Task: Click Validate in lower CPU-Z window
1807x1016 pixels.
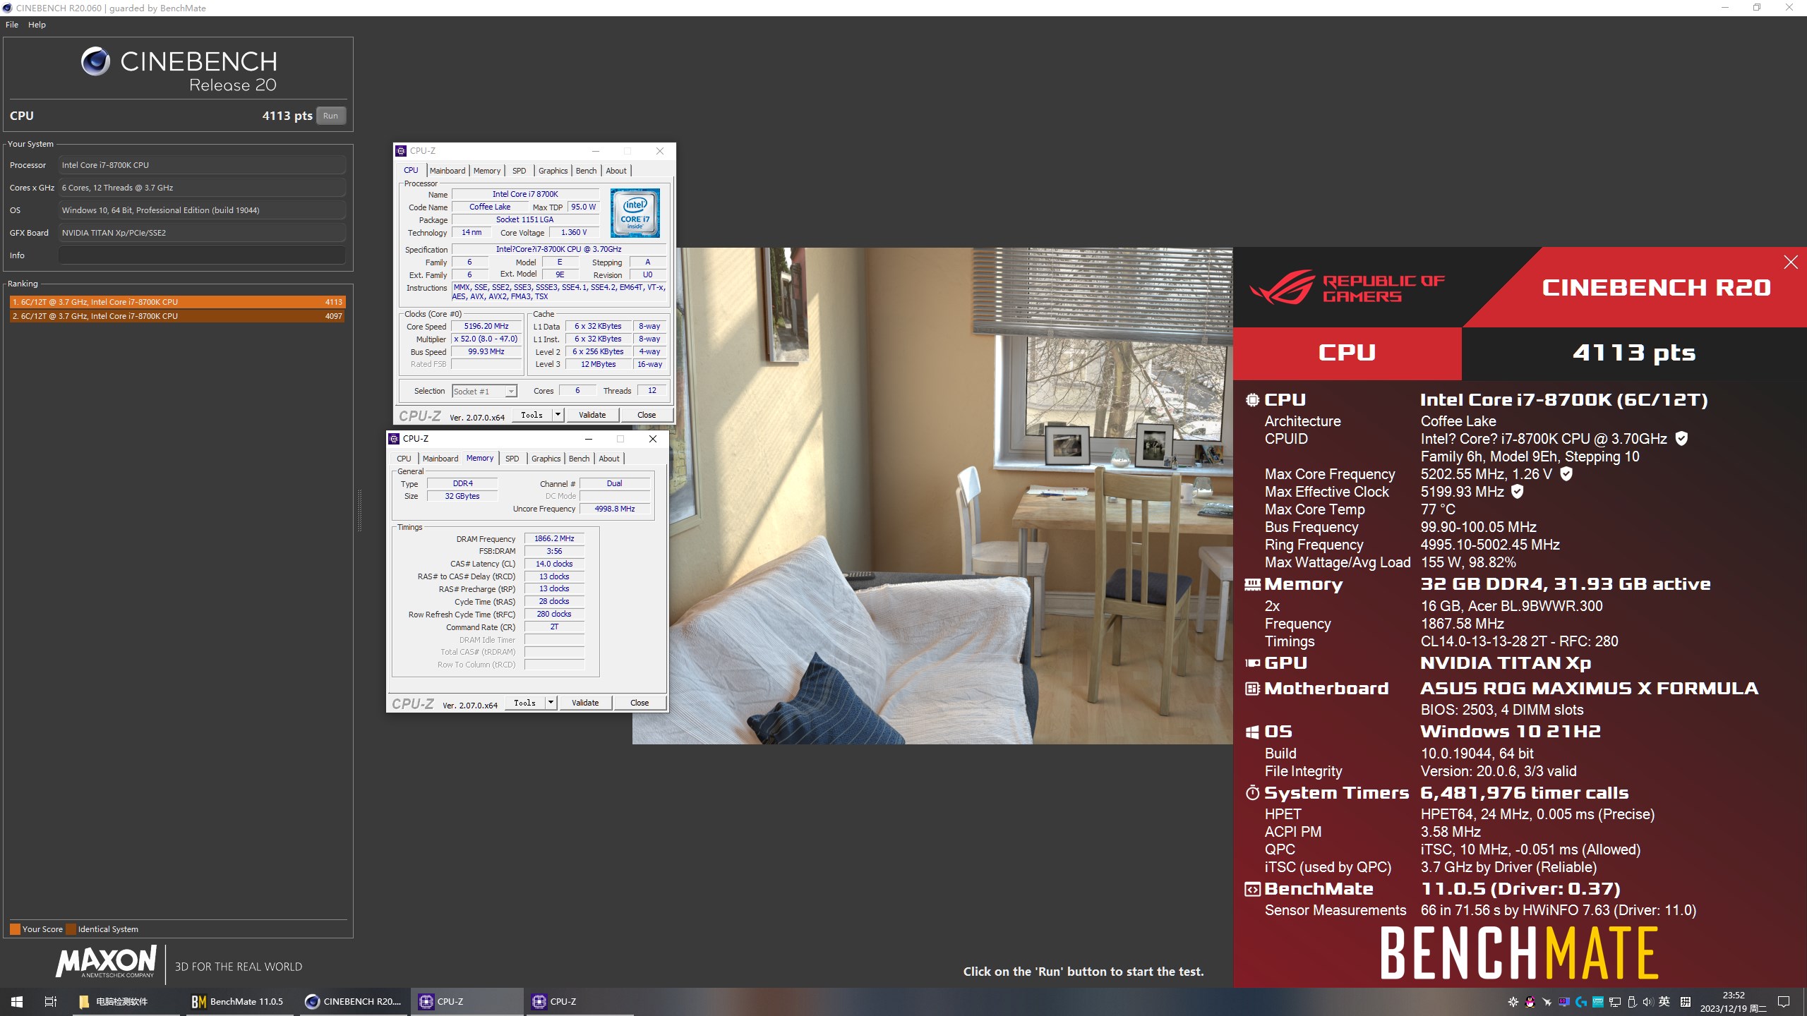Action: pyautogui.click(x=585, y=703)
